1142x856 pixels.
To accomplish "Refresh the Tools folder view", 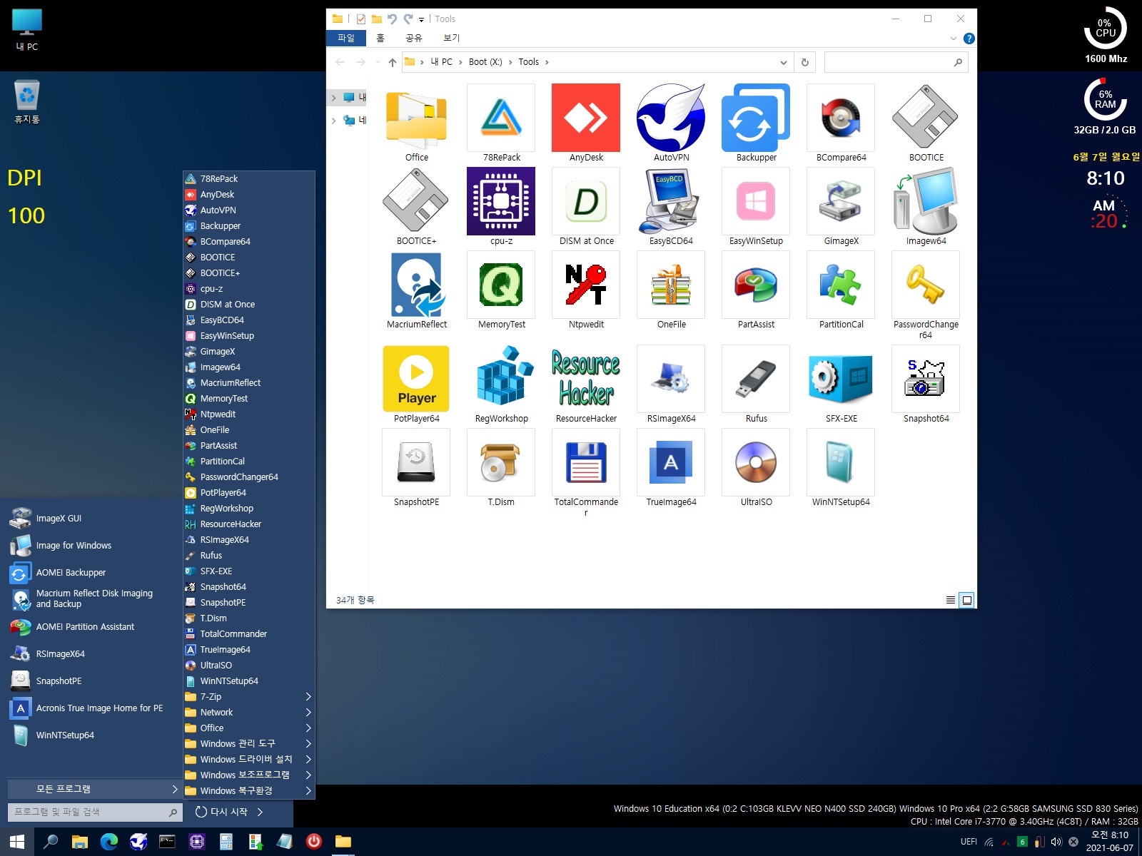I will coord(805,62).
